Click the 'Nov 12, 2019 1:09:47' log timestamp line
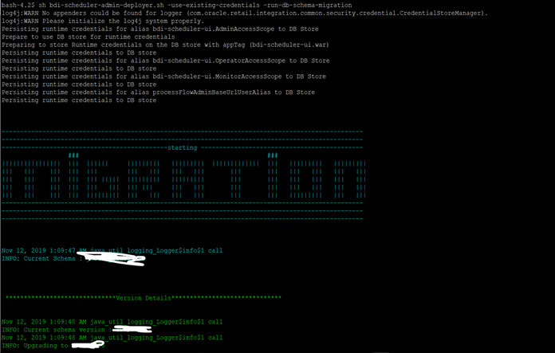The image size is (555, 353). [x=112, y=250]
